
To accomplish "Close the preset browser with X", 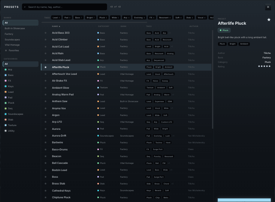I will (268, 7).
